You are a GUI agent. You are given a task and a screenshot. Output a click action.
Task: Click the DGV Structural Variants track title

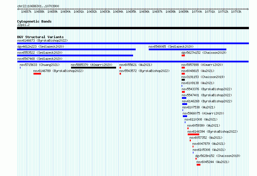pos(40,37)
